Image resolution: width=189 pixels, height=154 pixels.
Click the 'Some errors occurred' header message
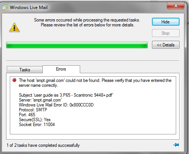tap(87, 22)
